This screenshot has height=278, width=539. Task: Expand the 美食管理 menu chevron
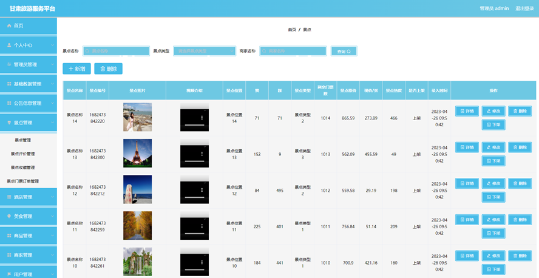52,216
